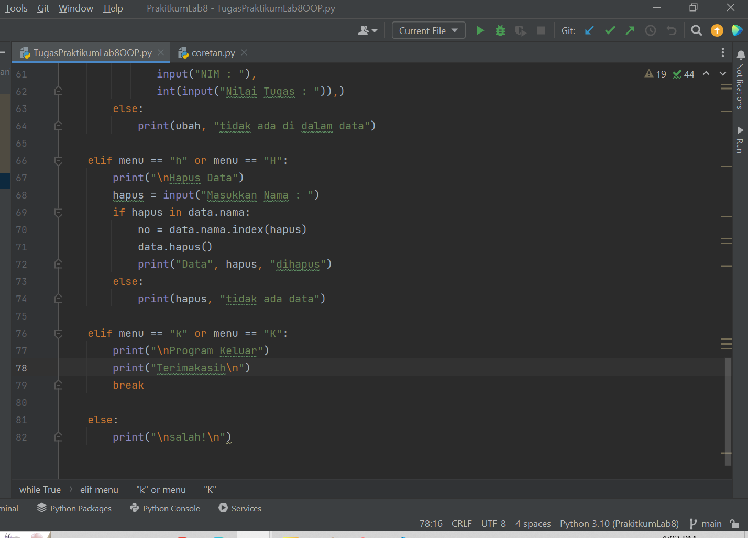
Task: Open the Run tool window sidebar button
Action: pyautogui.click(x=740, y=139)
